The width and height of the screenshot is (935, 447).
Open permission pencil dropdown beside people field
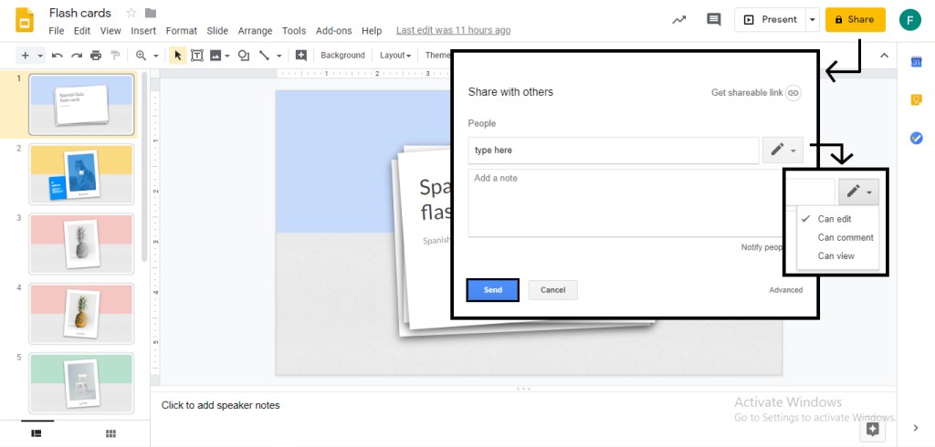(x=783, y=151)
